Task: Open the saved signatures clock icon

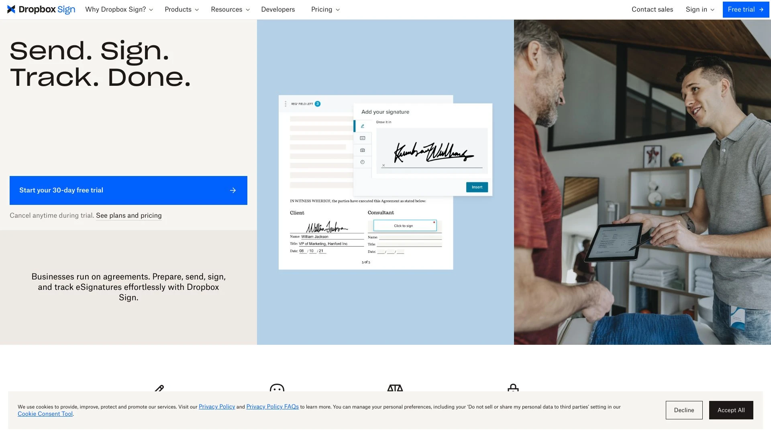Action: click(362, 162)
